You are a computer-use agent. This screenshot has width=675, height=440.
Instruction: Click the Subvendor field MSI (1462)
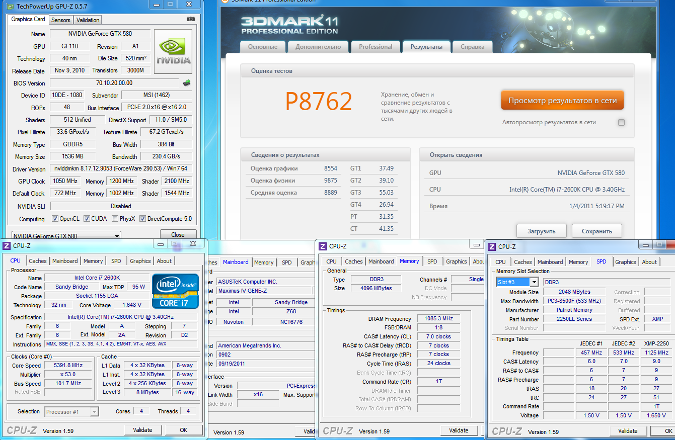(157, 95)
